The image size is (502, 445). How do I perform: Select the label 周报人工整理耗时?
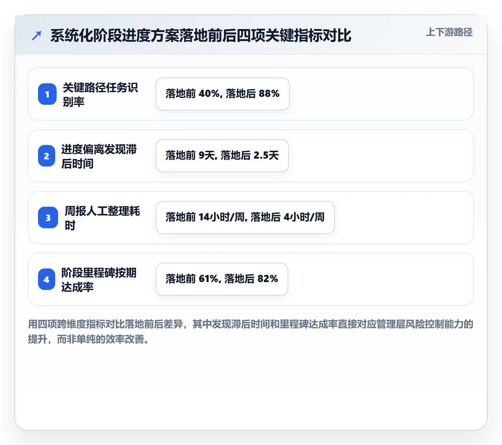pos(102,218)
